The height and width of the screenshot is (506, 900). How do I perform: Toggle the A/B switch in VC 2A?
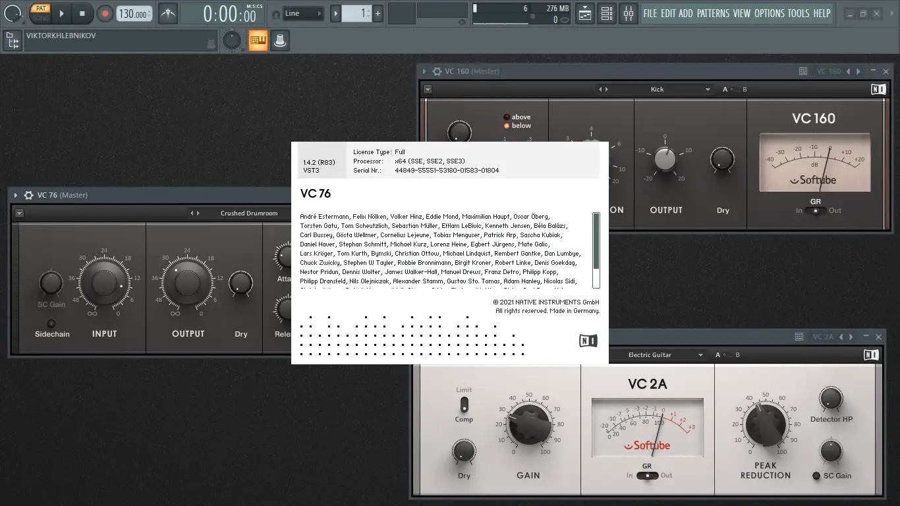click(x=727, y=355)
